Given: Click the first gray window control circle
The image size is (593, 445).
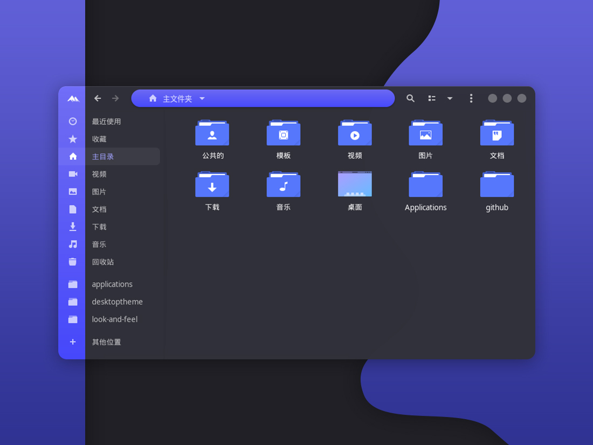Looking at the screenshot, I should tap(492, 98).
